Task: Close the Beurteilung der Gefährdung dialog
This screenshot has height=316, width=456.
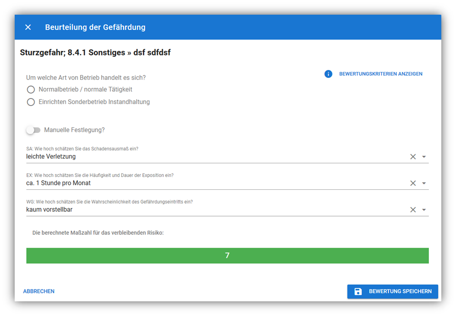Action: 28,28
